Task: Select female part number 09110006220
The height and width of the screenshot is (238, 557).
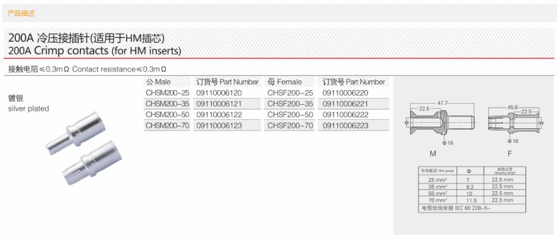Action: tap(345, 93)
